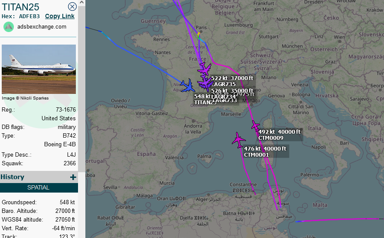Viewport: 384px width, 238px height.
Task: Click the sidebar scroll up arrow
Action: (x=82, y=3)
